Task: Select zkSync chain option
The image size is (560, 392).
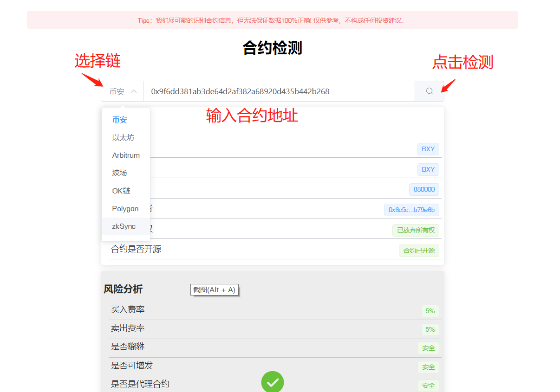Action: pos(124,226)
